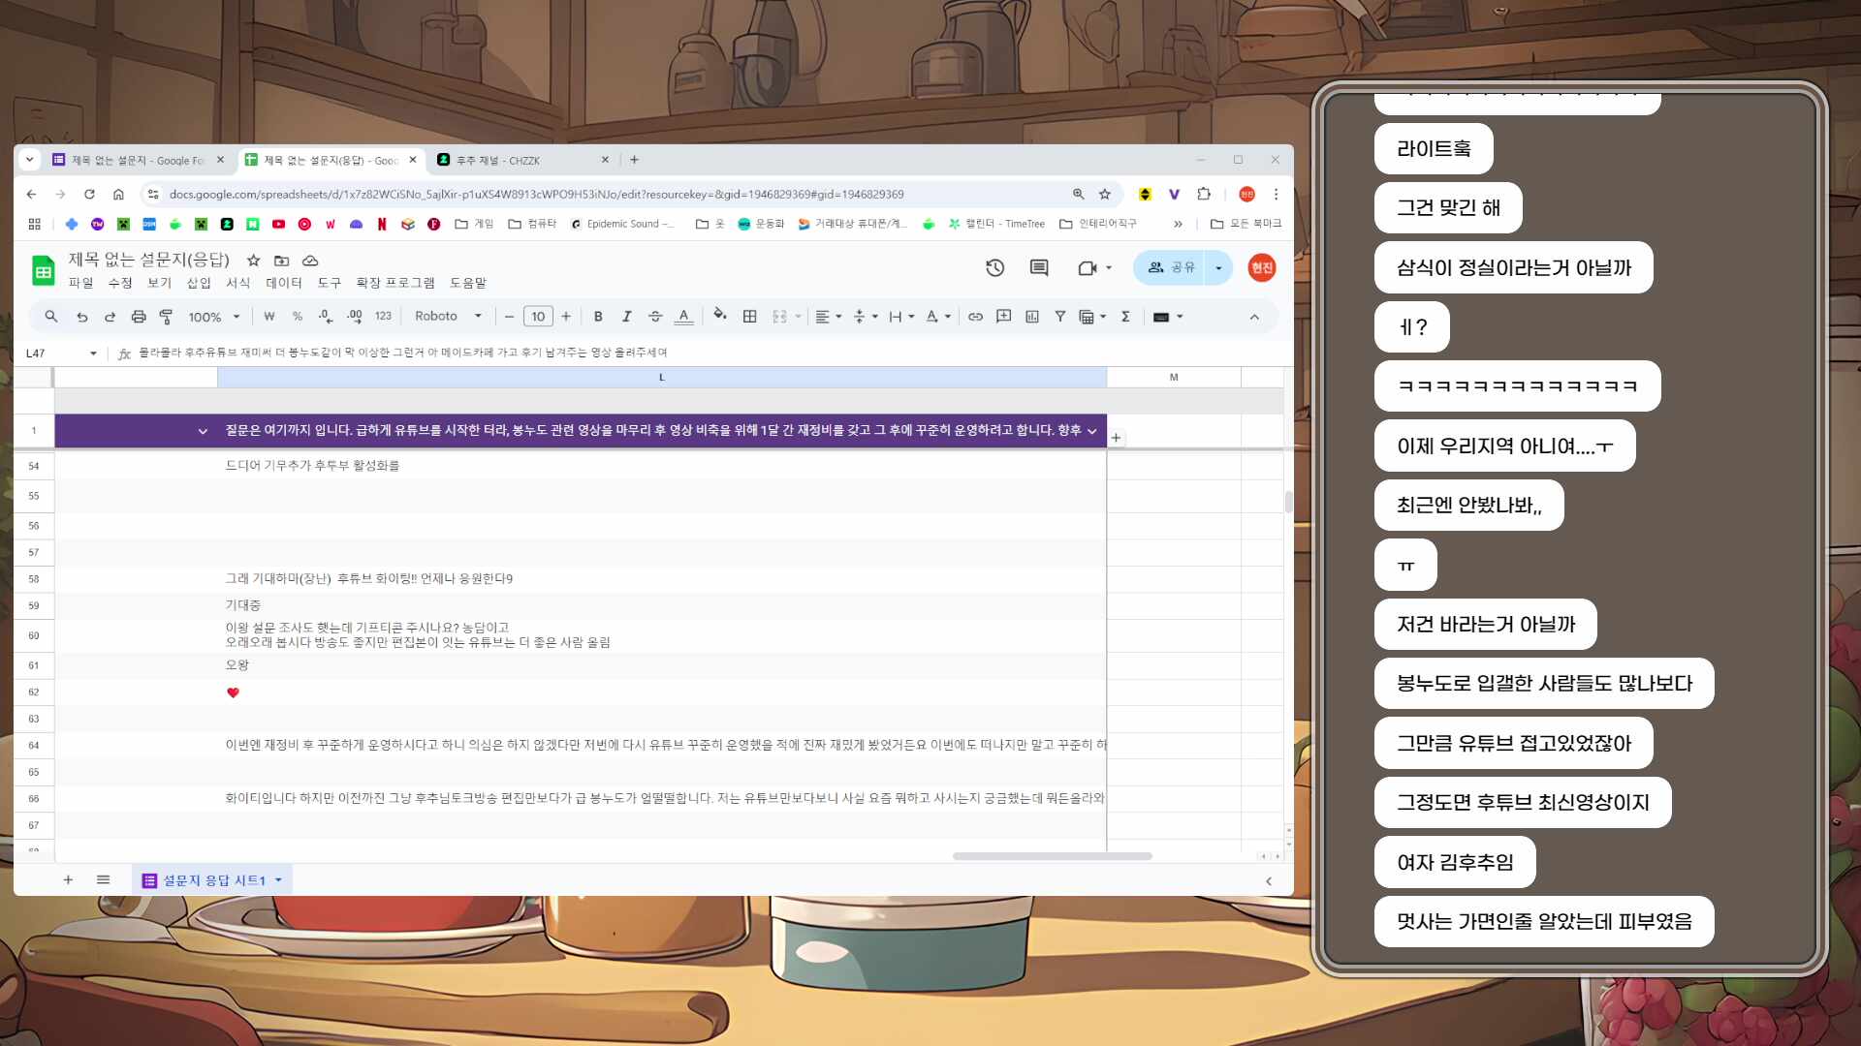1861x1046 pixels.
Task: Increase font size with plus button
Action: pos(566,317)
